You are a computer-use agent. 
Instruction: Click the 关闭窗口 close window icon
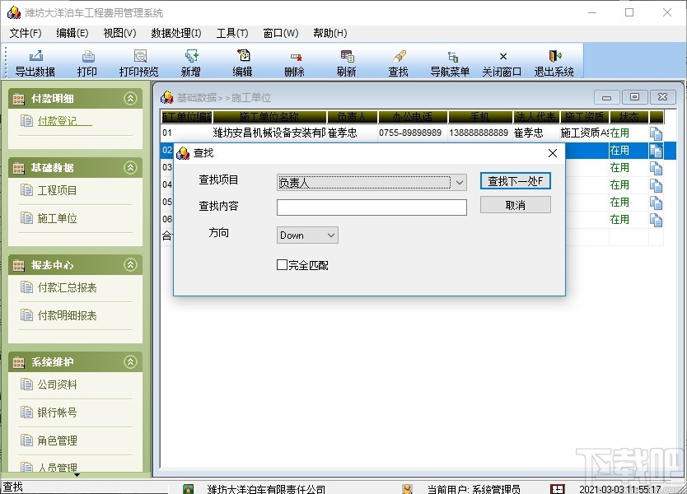(x=501, y=61)
